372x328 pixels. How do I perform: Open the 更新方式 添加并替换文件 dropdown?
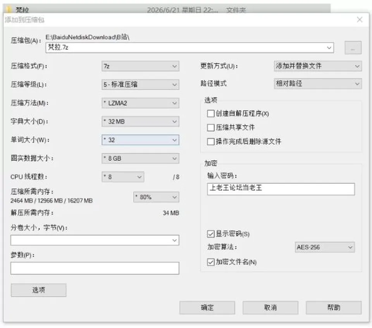click(x=318, y=66)
